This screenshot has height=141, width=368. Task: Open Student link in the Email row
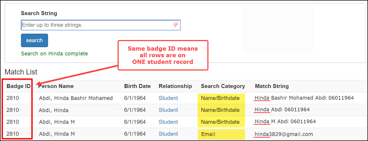(168, 134)
